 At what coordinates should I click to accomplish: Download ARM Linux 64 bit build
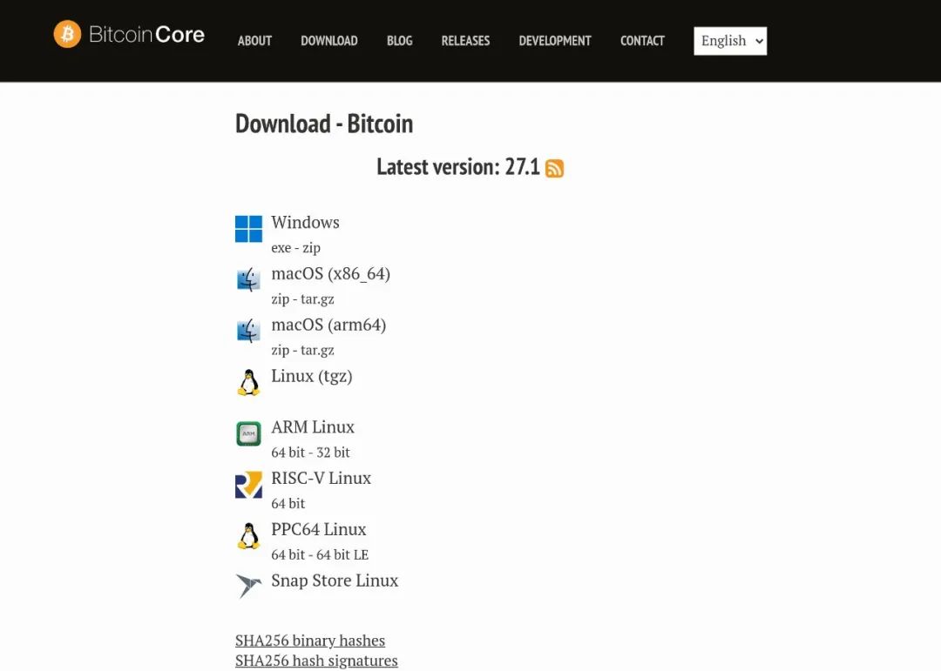288,453
